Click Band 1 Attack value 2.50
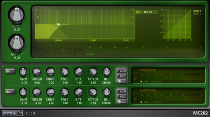 93,83
